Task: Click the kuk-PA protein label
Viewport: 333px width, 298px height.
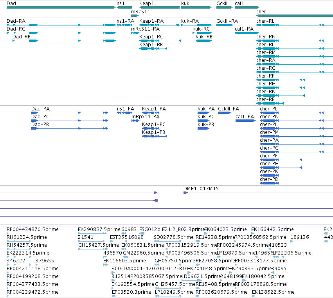Action: (x=206, y=109)
